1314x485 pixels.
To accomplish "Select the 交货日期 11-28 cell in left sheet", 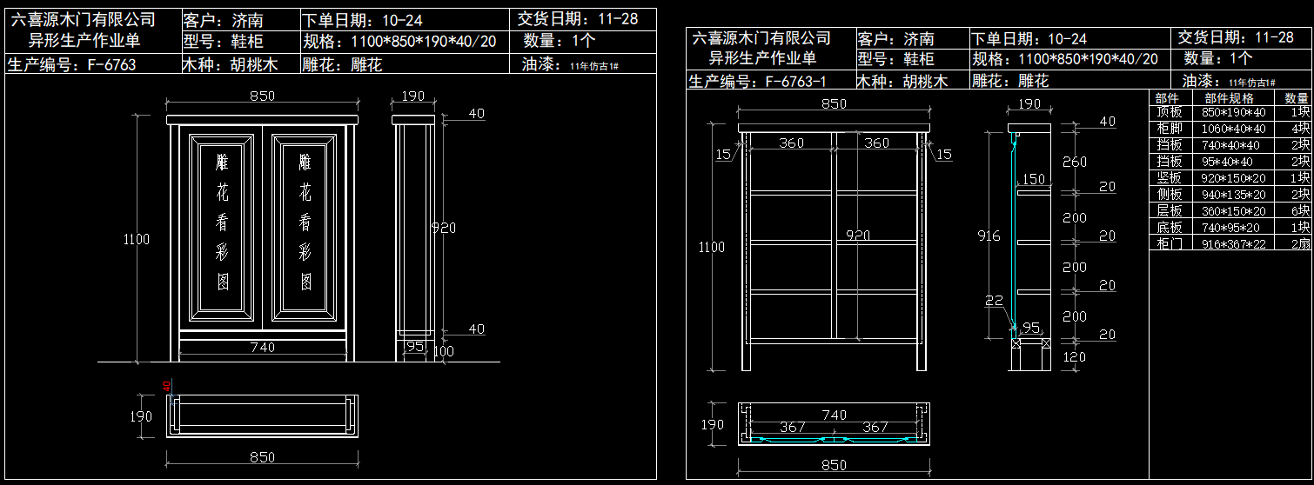I will pos(580,18).
